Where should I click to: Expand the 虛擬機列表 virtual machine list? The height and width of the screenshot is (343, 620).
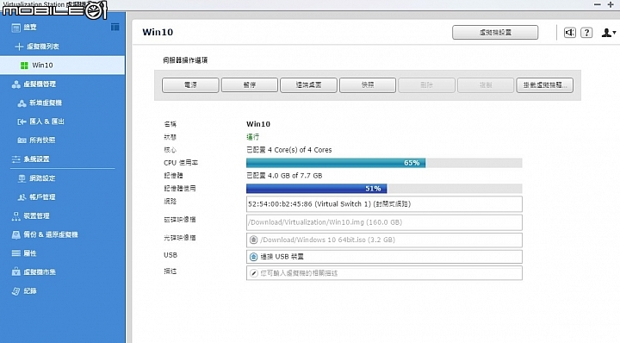coord(37,47)
